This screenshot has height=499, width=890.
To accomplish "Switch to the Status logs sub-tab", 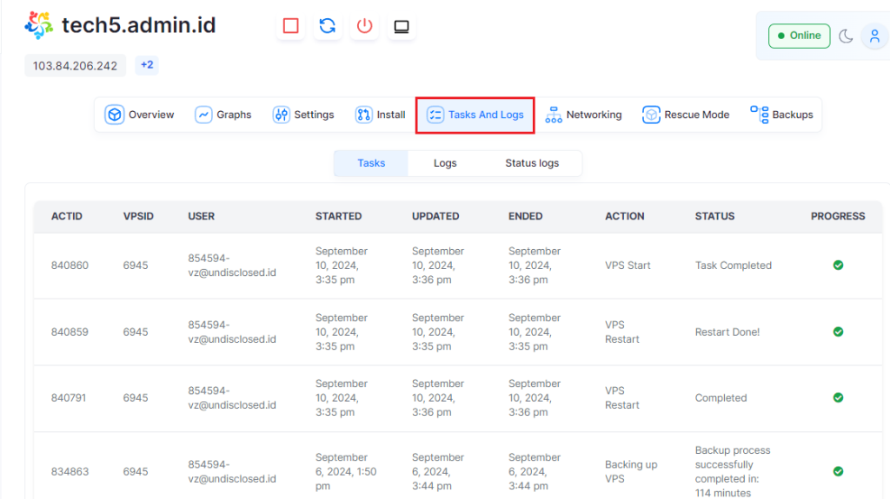I will 532,163.
